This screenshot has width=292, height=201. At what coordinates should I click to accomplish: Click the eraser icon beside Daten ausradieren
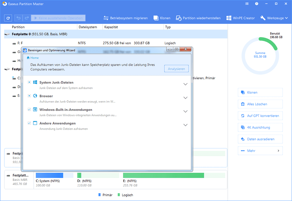click(243, 139)
